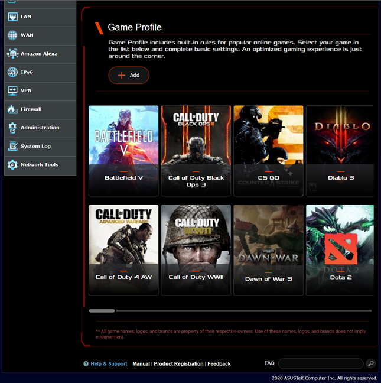Click the LAN sidebar icon
This screenshot has width=381, height=383.
click(x=12, y=17)
